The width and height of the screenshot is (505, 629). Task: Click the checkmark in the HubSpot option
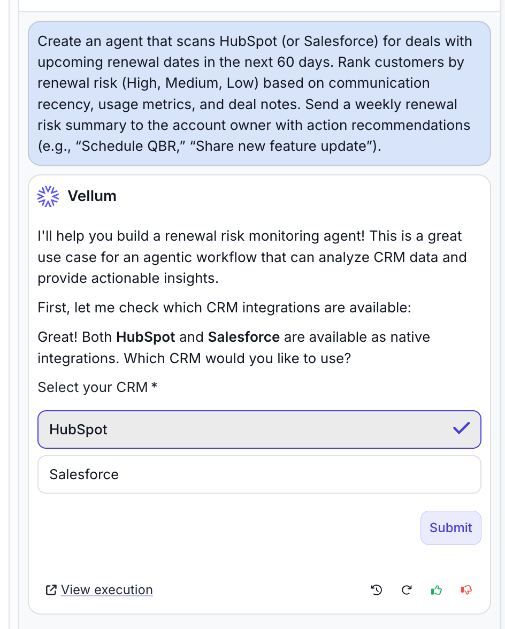pyautogui.click(x=461, y=429)
